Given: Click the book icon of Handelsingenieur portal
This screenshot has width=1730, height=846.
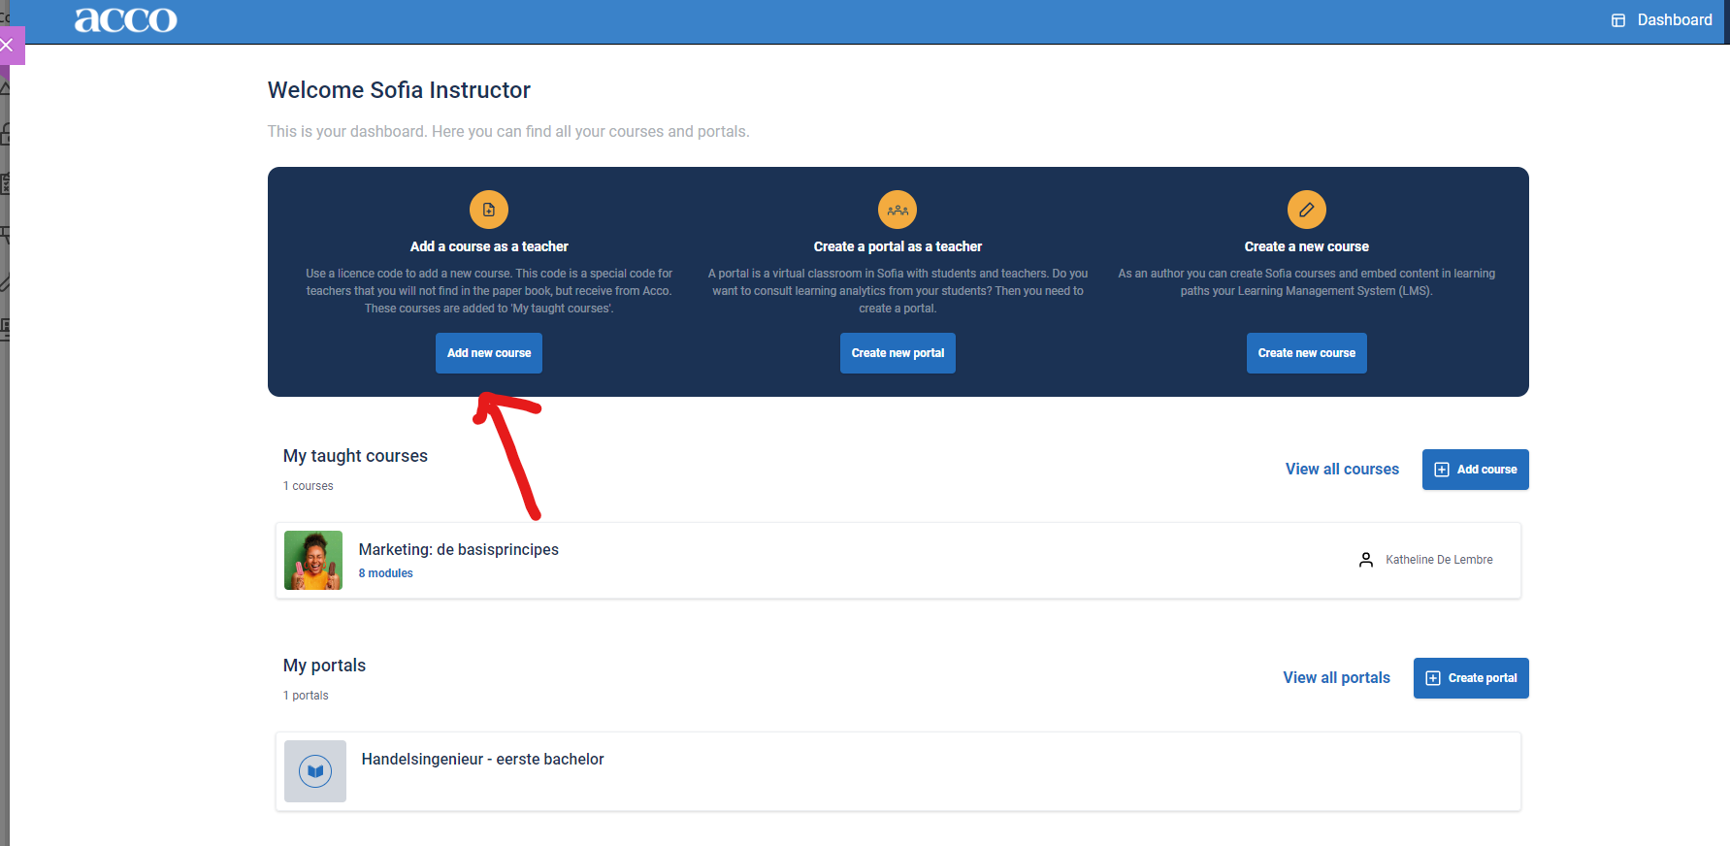Looking at the screenshot, I should tap(315, 771).
